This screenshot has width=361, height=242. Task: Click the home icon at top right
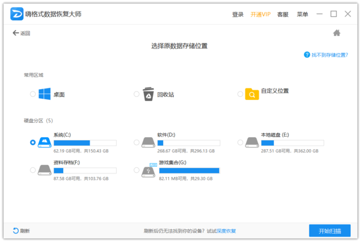pos(337,33)
